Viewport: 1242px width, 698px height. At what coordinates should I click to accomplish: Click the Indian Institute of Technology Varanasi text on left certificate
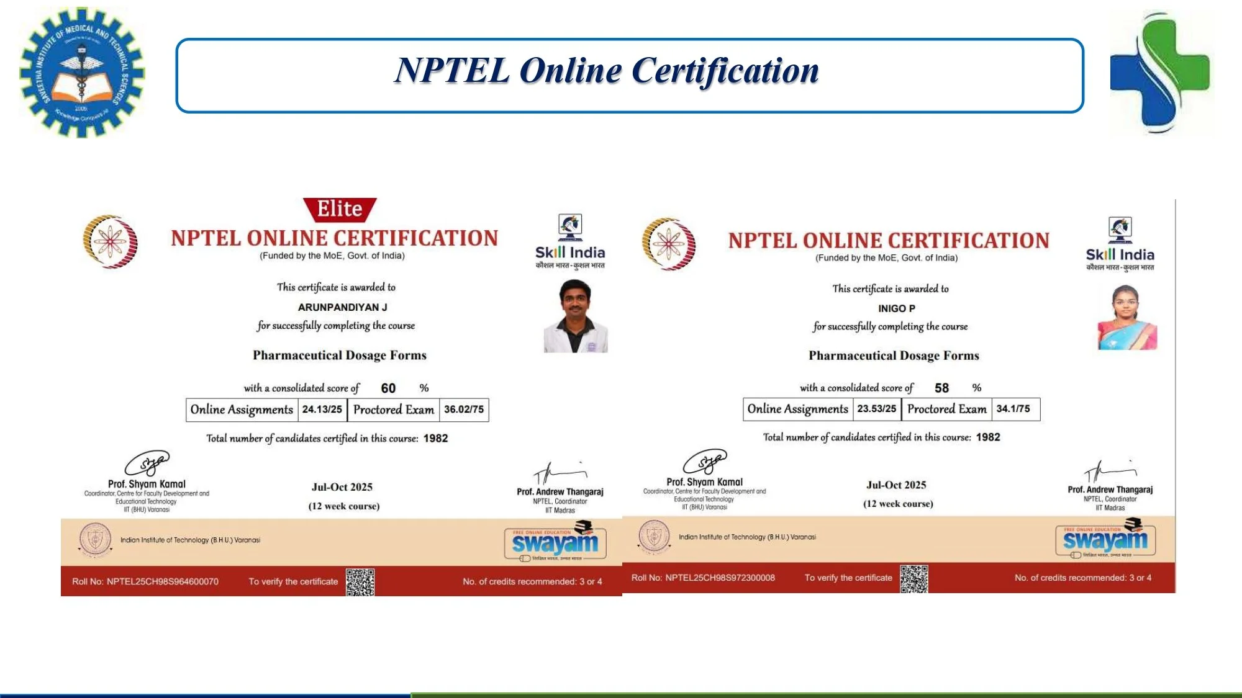[190, 540]
